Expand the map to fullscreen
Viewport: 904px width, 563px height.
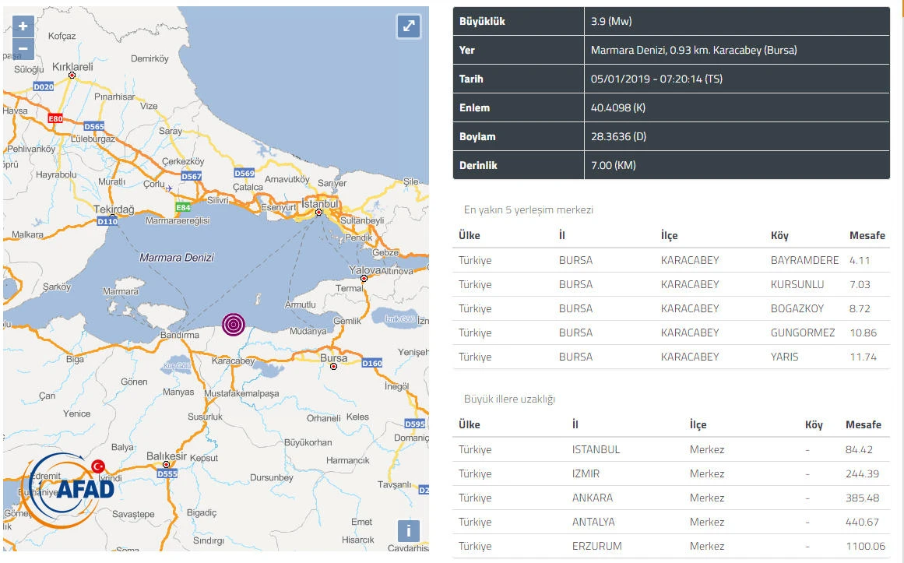pos(408,26)
